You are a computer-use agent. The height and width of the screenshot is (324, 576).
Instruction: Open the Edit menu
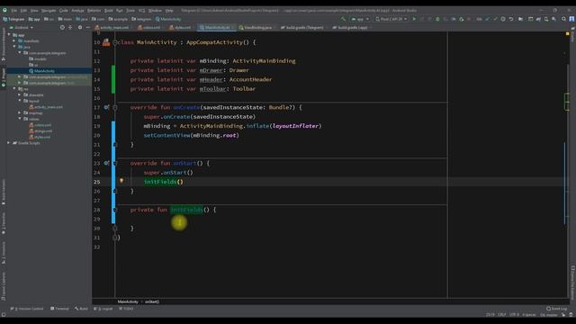pos(23,11)
